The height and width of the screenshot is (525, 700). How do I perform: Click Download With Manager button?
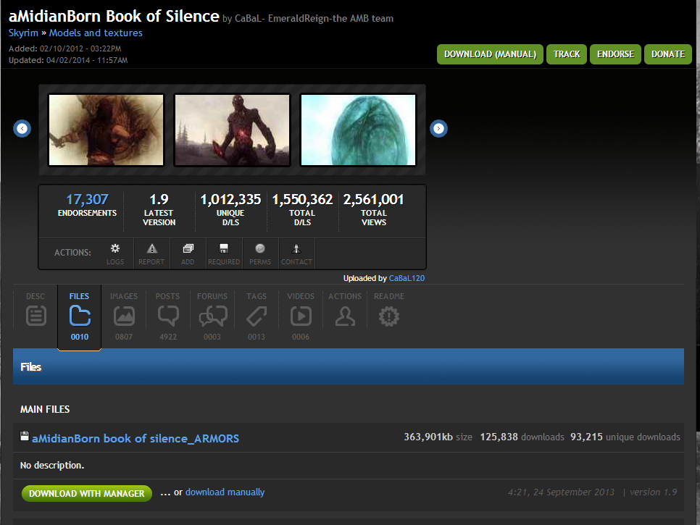(x=87, y=493)
